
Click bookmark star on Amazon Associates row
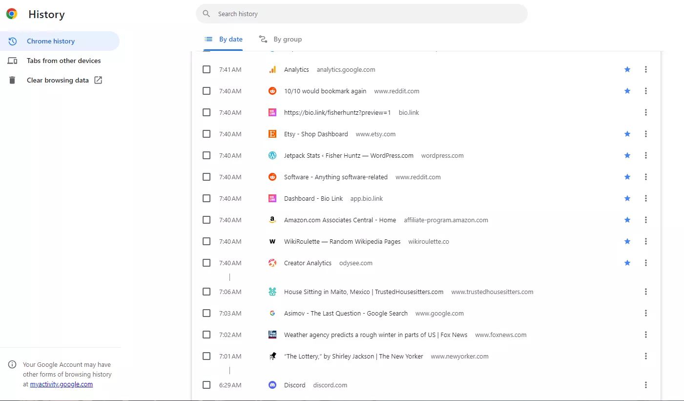(627, 220)
